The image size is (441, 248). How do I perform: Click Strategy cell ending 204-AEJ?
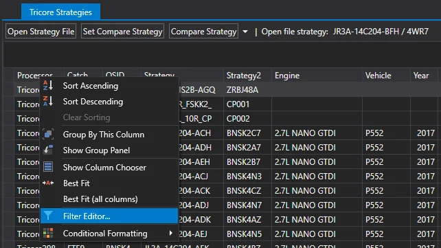[x=201, y=234]
